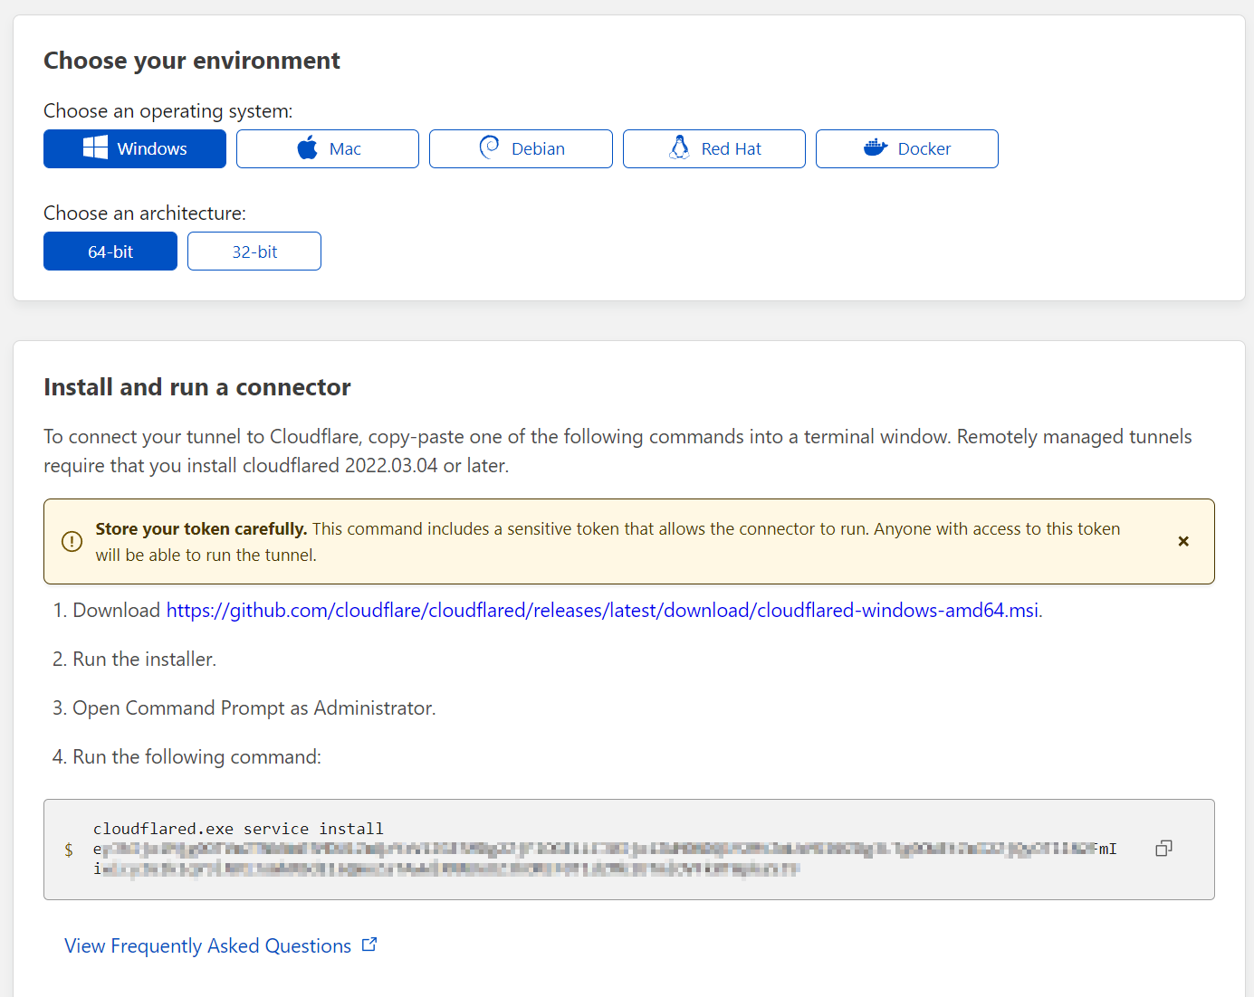Select the Apple logo icon for Mac
This screenshot has height=997, width=1254.
[307, 147]
